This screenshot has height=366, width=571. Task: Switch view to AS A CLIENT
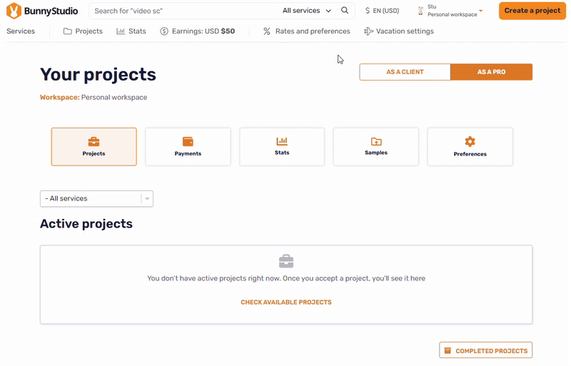[405, 72]
